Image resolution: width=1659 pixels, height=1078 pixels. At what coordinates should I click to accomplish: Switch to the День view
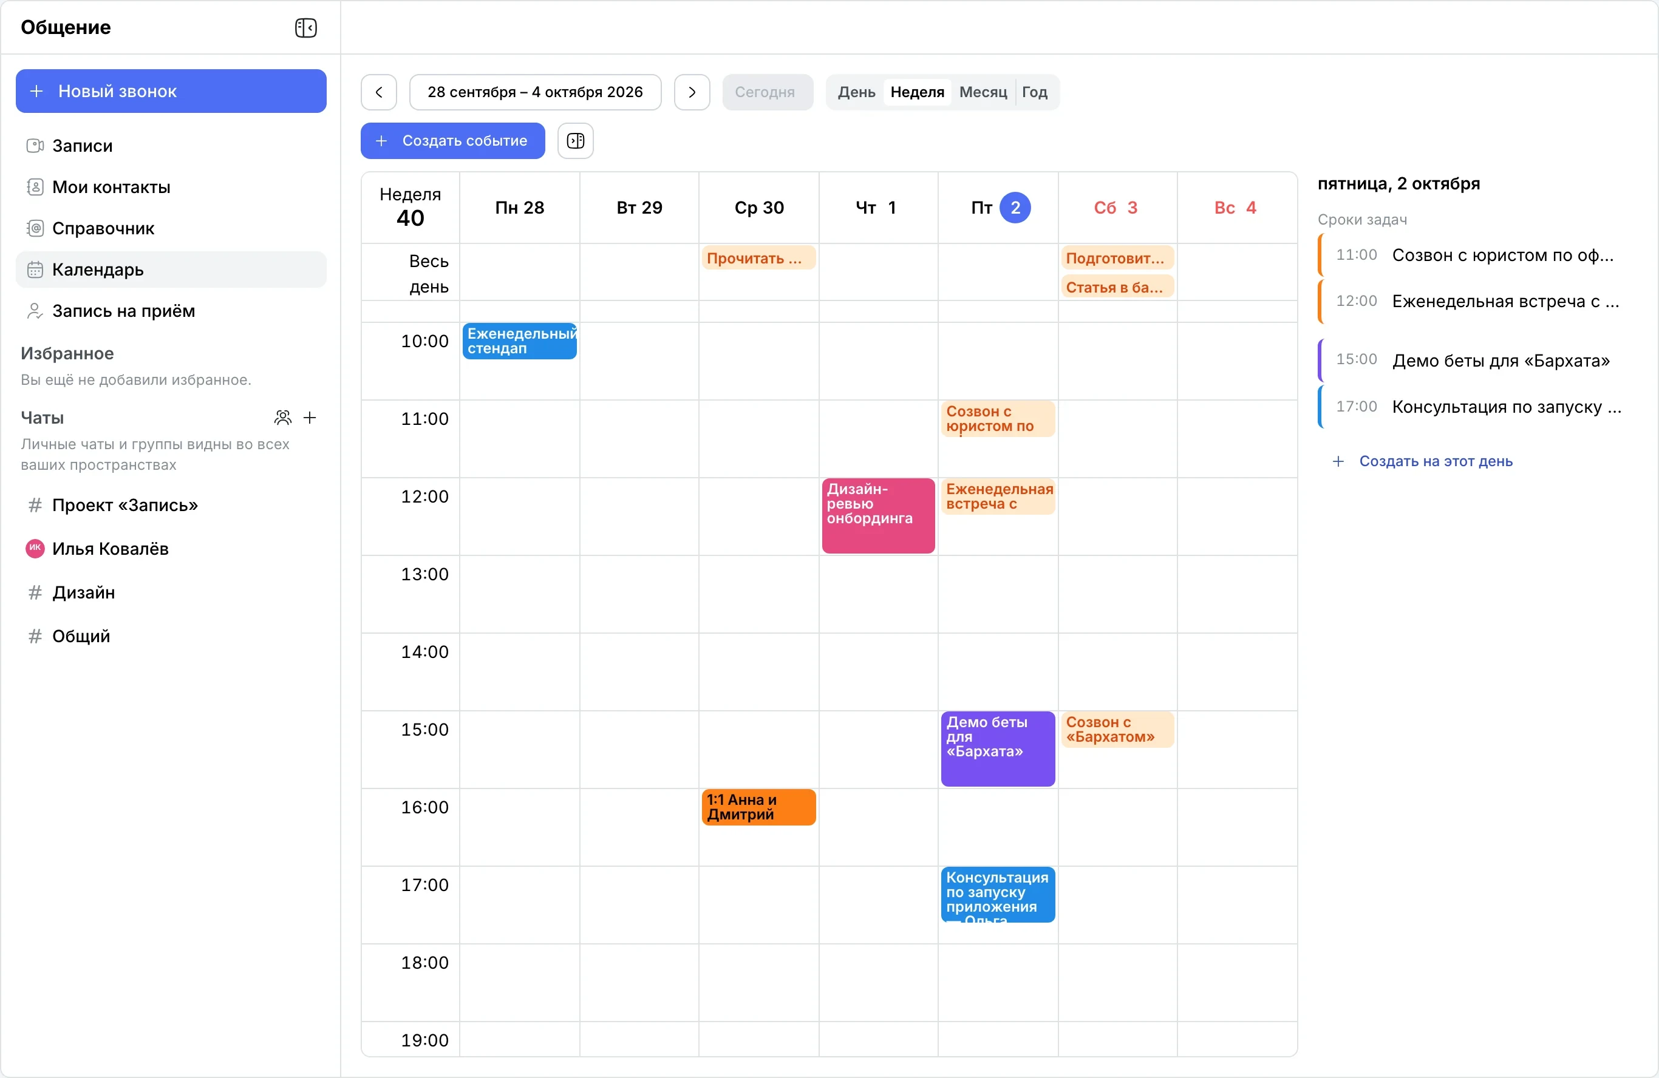(856, 92)
